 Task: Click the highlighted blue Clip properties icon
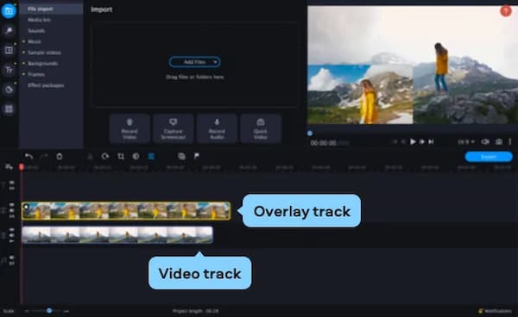(x=151, y=156)
